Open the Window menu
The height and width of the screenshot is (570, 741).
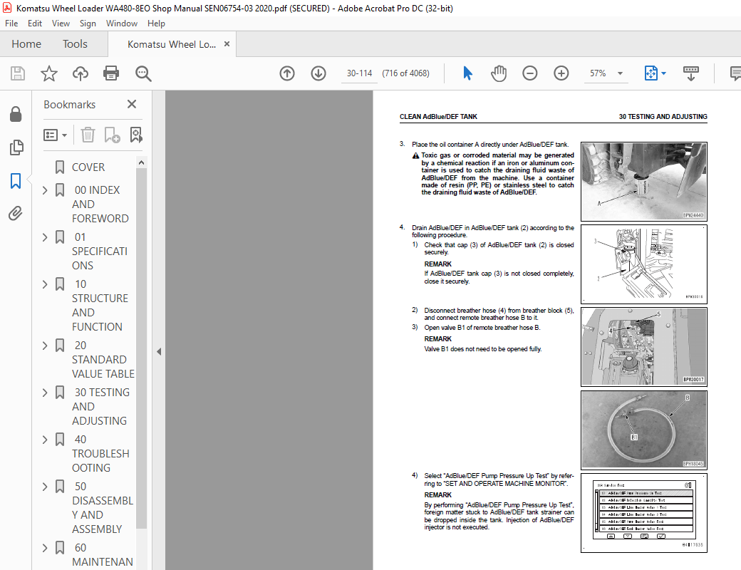pyautogui.click(x=121, y=24)
